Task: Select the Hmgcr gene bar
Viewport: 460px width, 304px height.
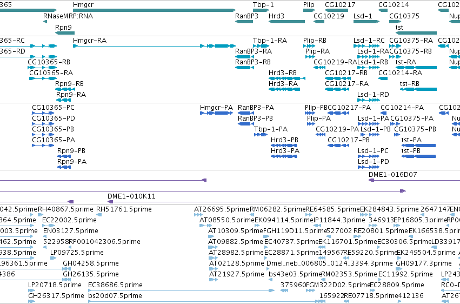Action: (x=154, y=10)
